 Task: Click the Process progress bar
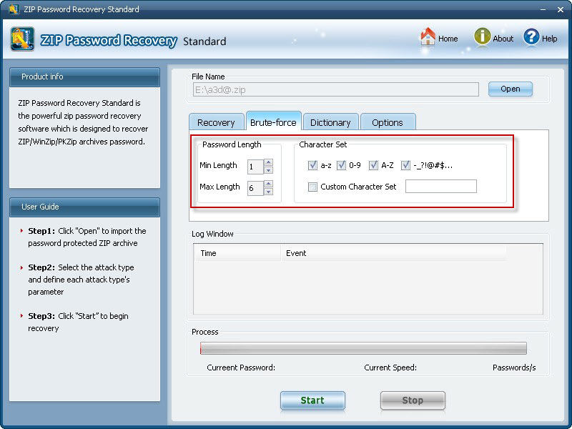coord(363,348)
